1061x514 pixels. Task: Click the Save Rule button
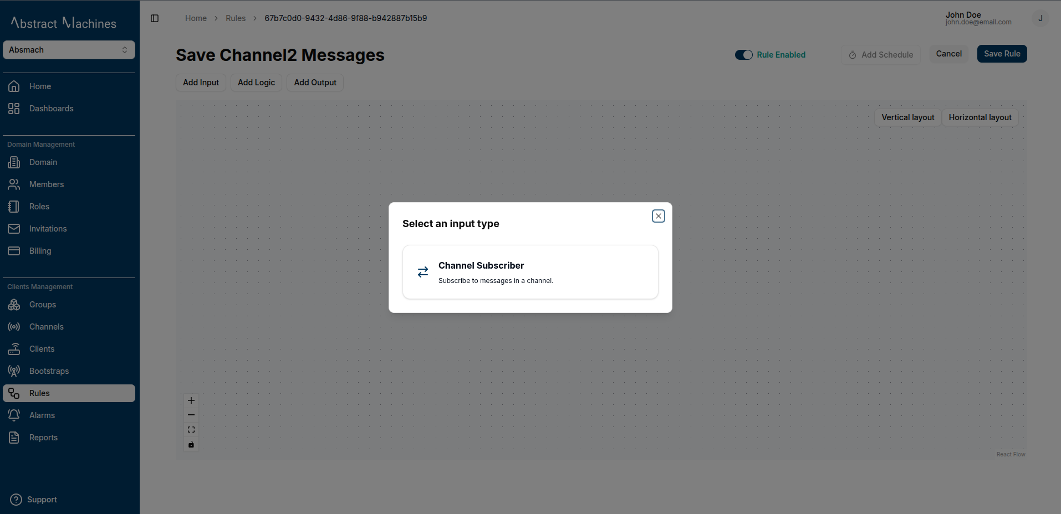pos(1002,54)
